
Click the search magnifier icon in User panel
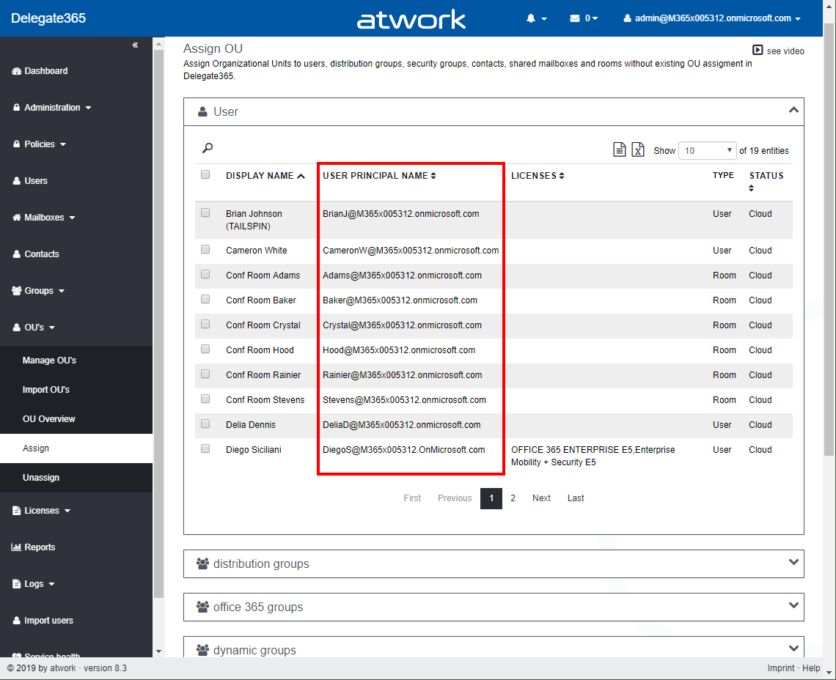(208, 148)
